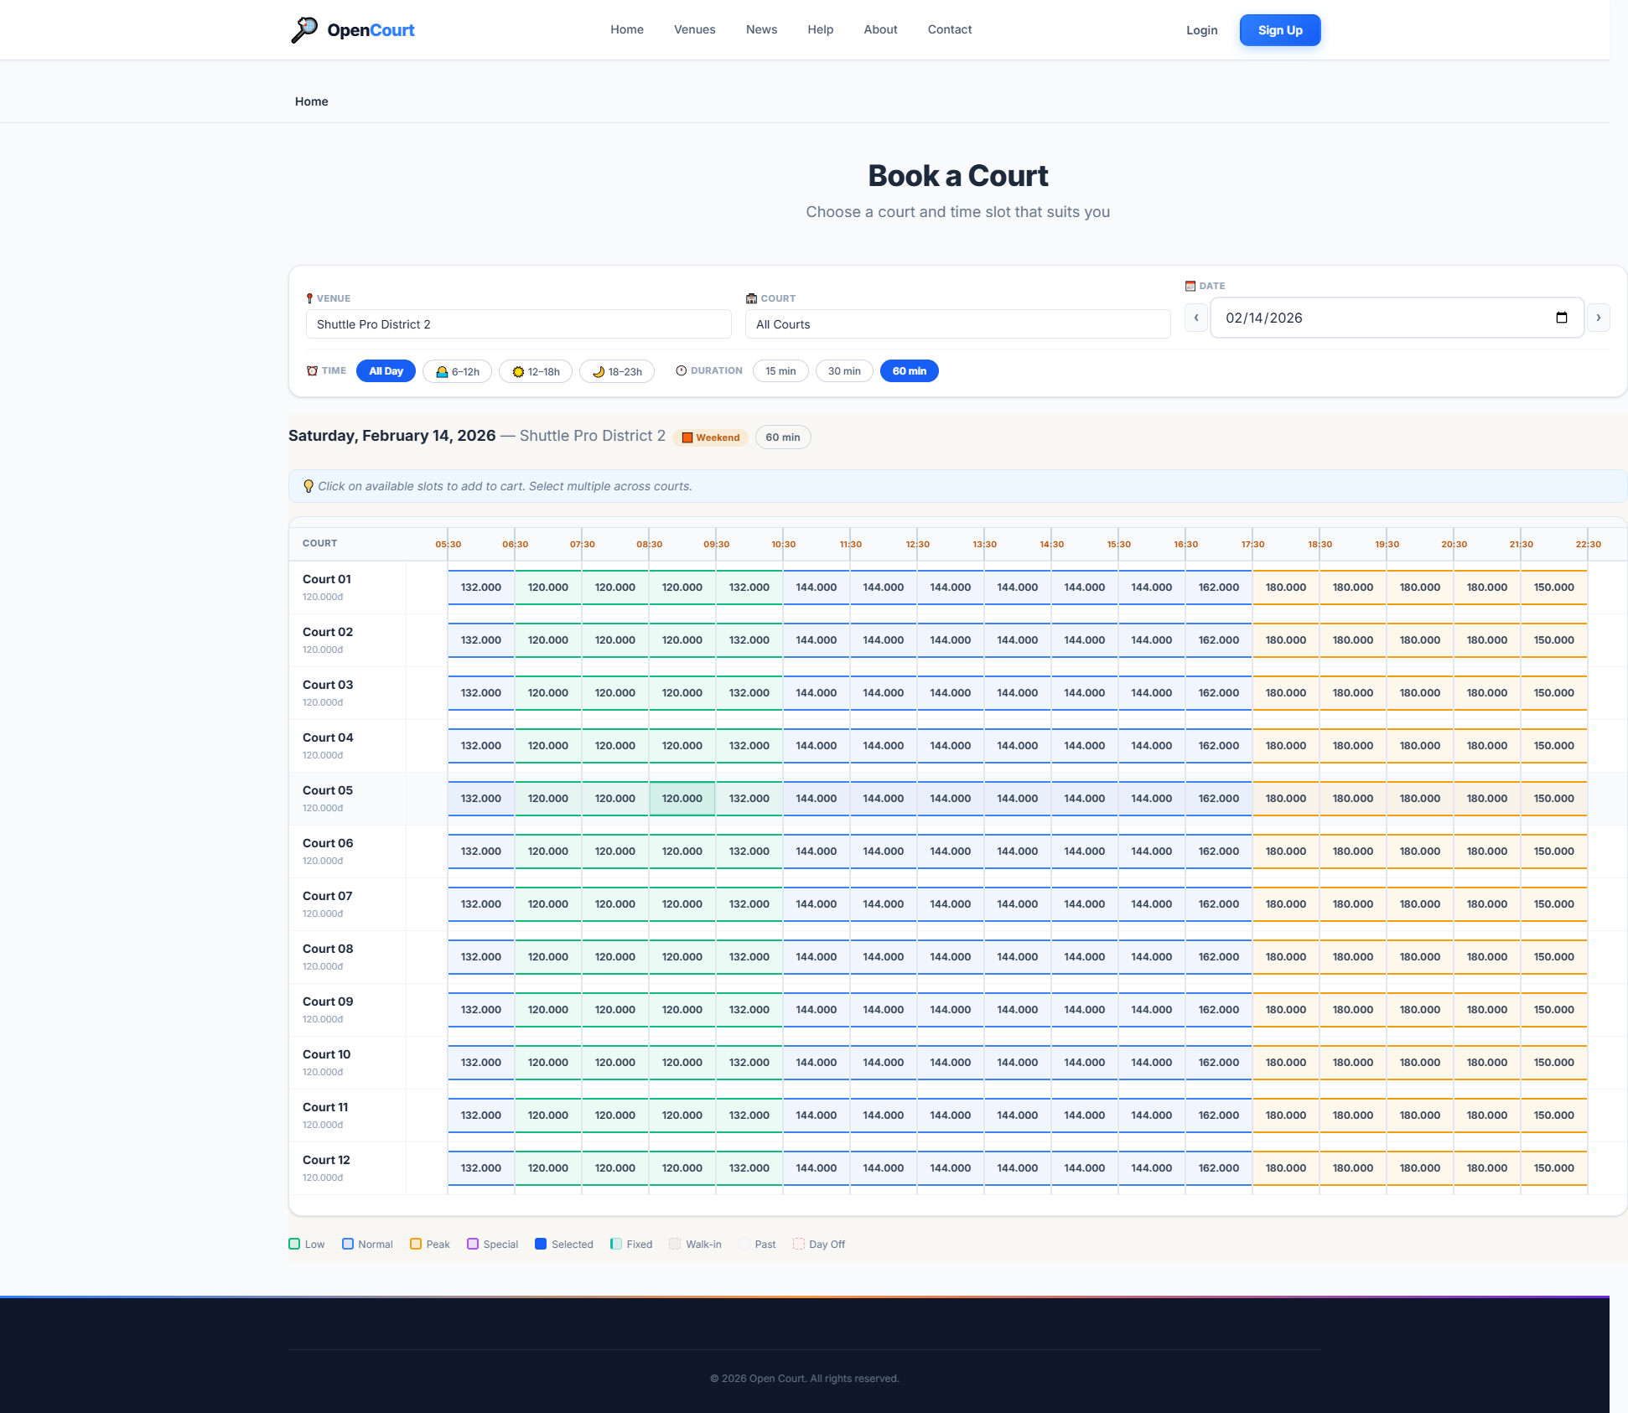
Task: Click the Peak legend color swatch
Action: tap(416, 1244)
